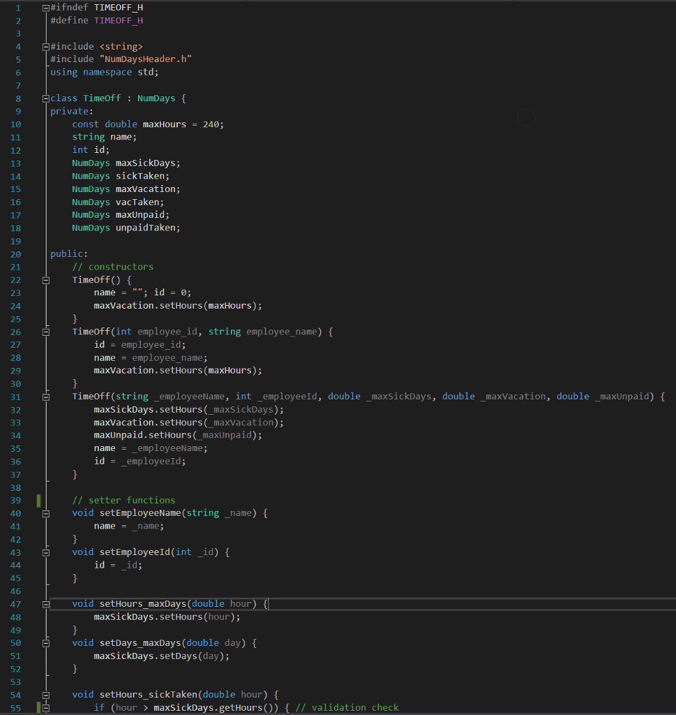Click line number 53 in the gutter

15,682
